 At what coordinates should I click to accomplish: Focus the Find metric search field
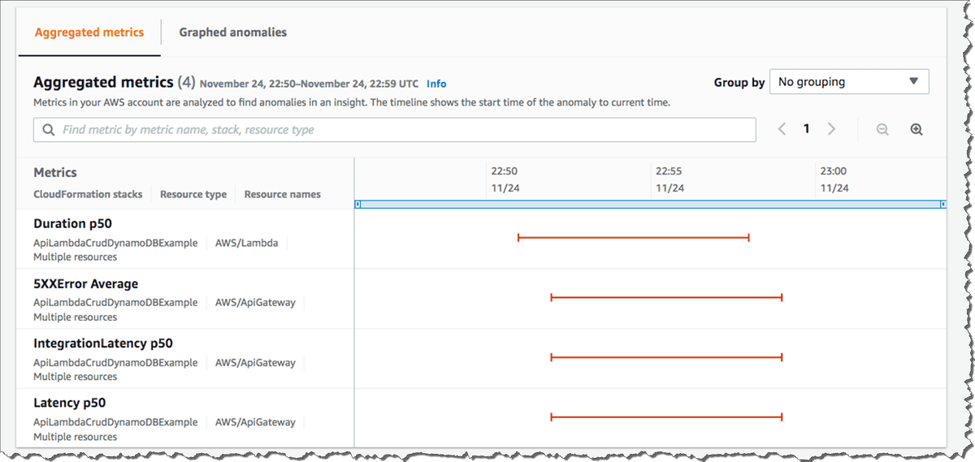pos(406,130)
